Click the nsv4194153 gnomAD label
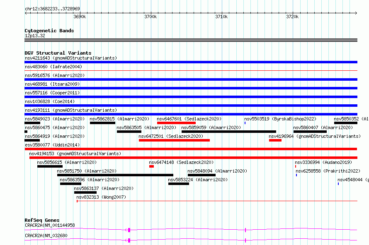 tap(75, 154)
